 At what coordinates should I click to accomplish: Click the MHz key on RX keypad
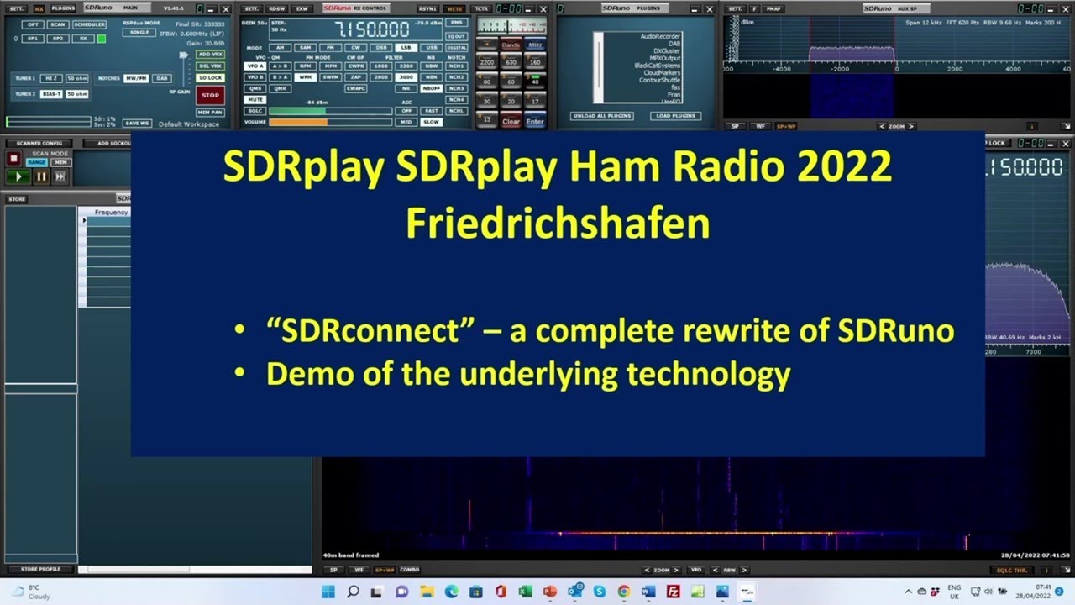[x=535, y=45]
